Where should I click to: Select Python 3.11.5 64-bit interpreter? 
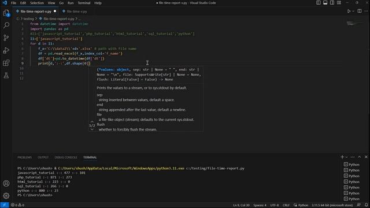(x=332, y=205)
